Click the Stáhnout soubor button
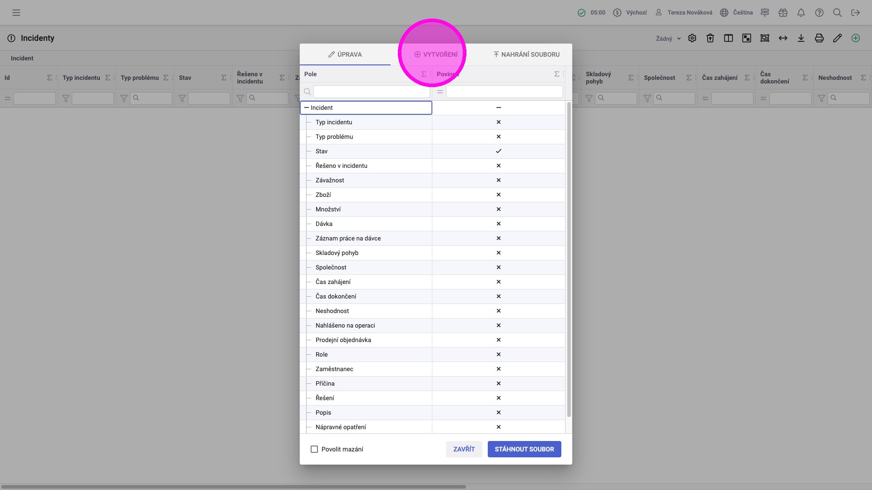Viewport: 872px width, 490px height. (524, 449)
